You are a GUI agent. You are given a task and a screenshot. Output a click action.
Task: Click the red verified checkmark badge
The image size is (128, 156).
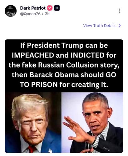50,8
